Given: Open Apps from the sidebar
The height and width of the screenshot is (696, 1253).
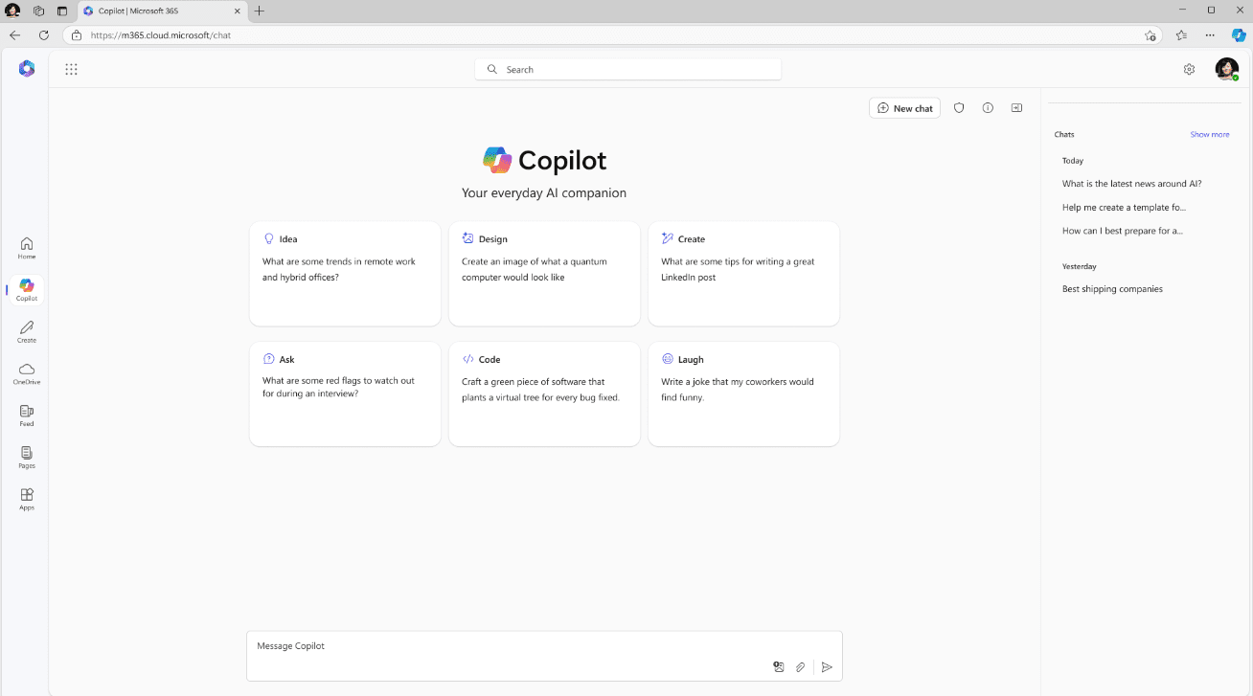Looking at the screenshot, I should 27,499.
